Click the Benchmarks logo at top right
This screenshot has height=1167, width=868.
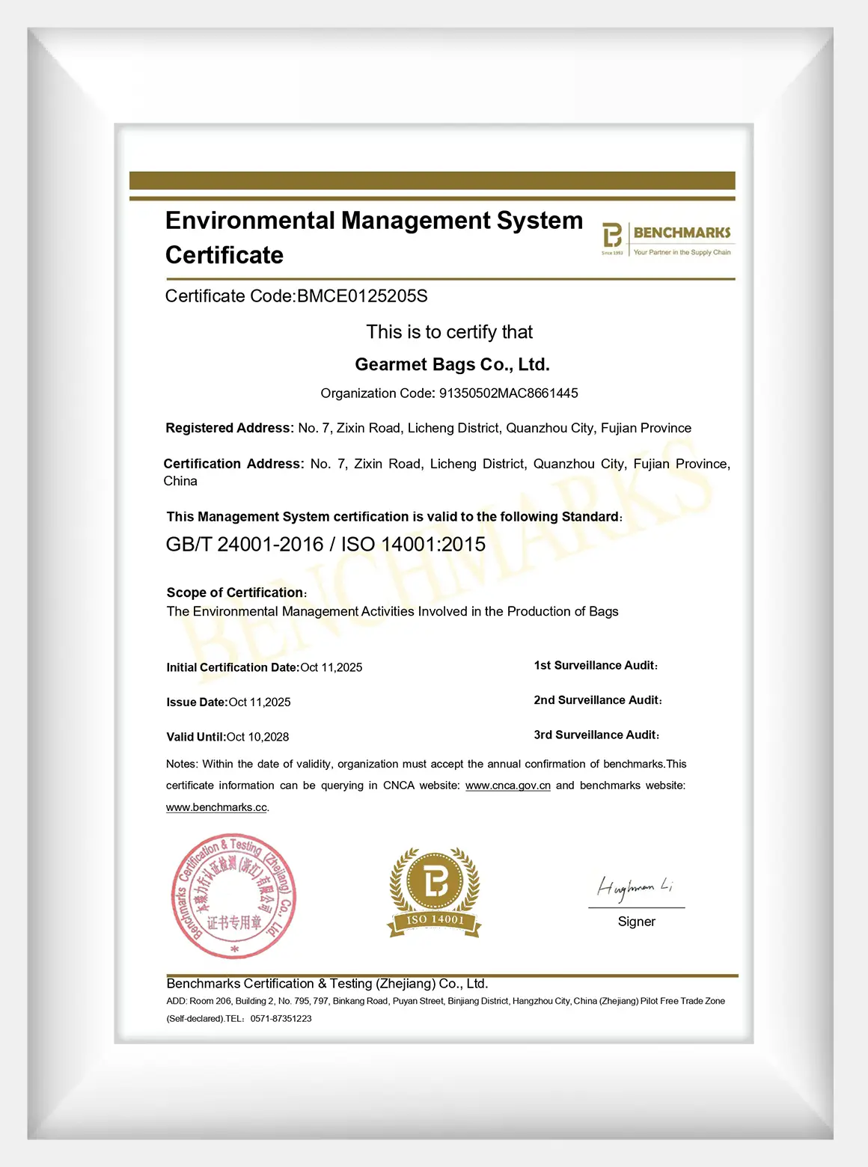[x=667, y=239]
